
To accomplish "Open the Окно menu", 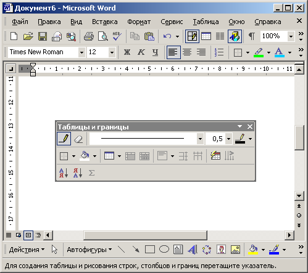I will click(236, 22).
